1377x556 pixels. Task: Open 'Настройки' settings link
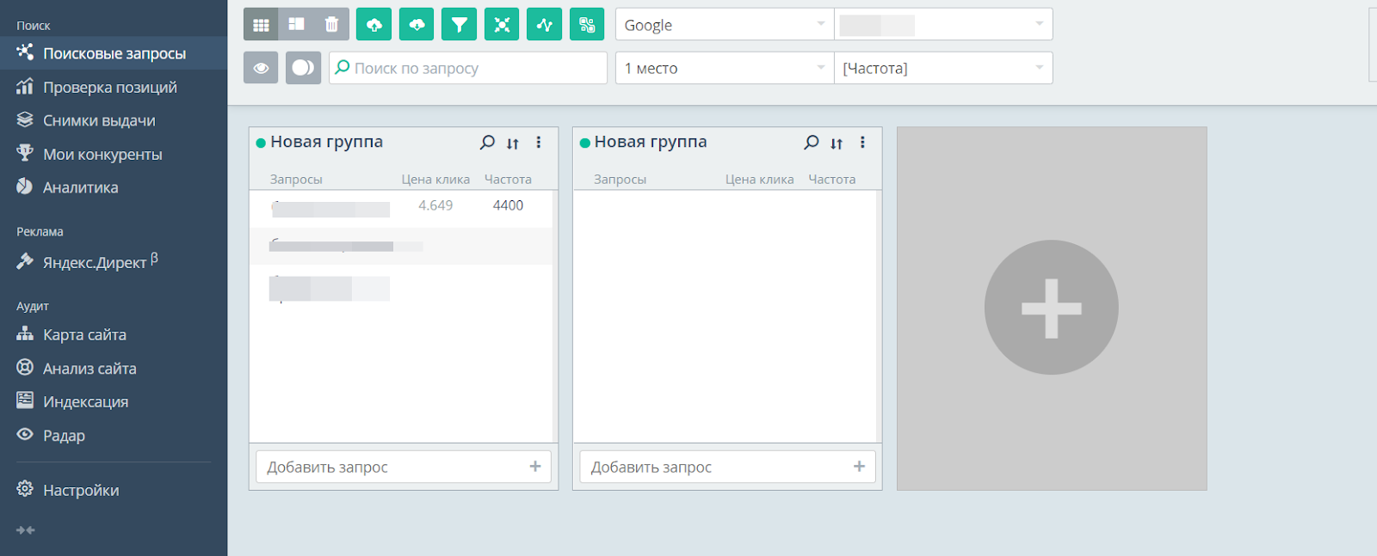[x=81, y=491]
